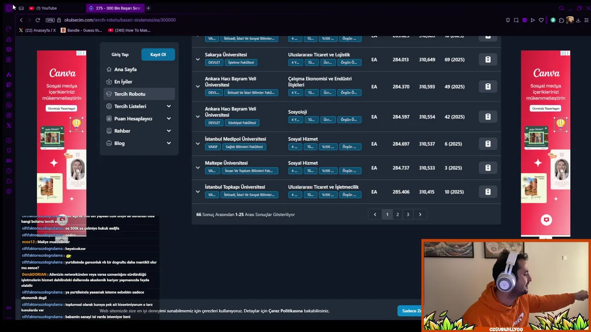Viewport: 591px width, 332px height.
Task: Expand the Sakarya Üniversitesi row
Action: point(198,59)
